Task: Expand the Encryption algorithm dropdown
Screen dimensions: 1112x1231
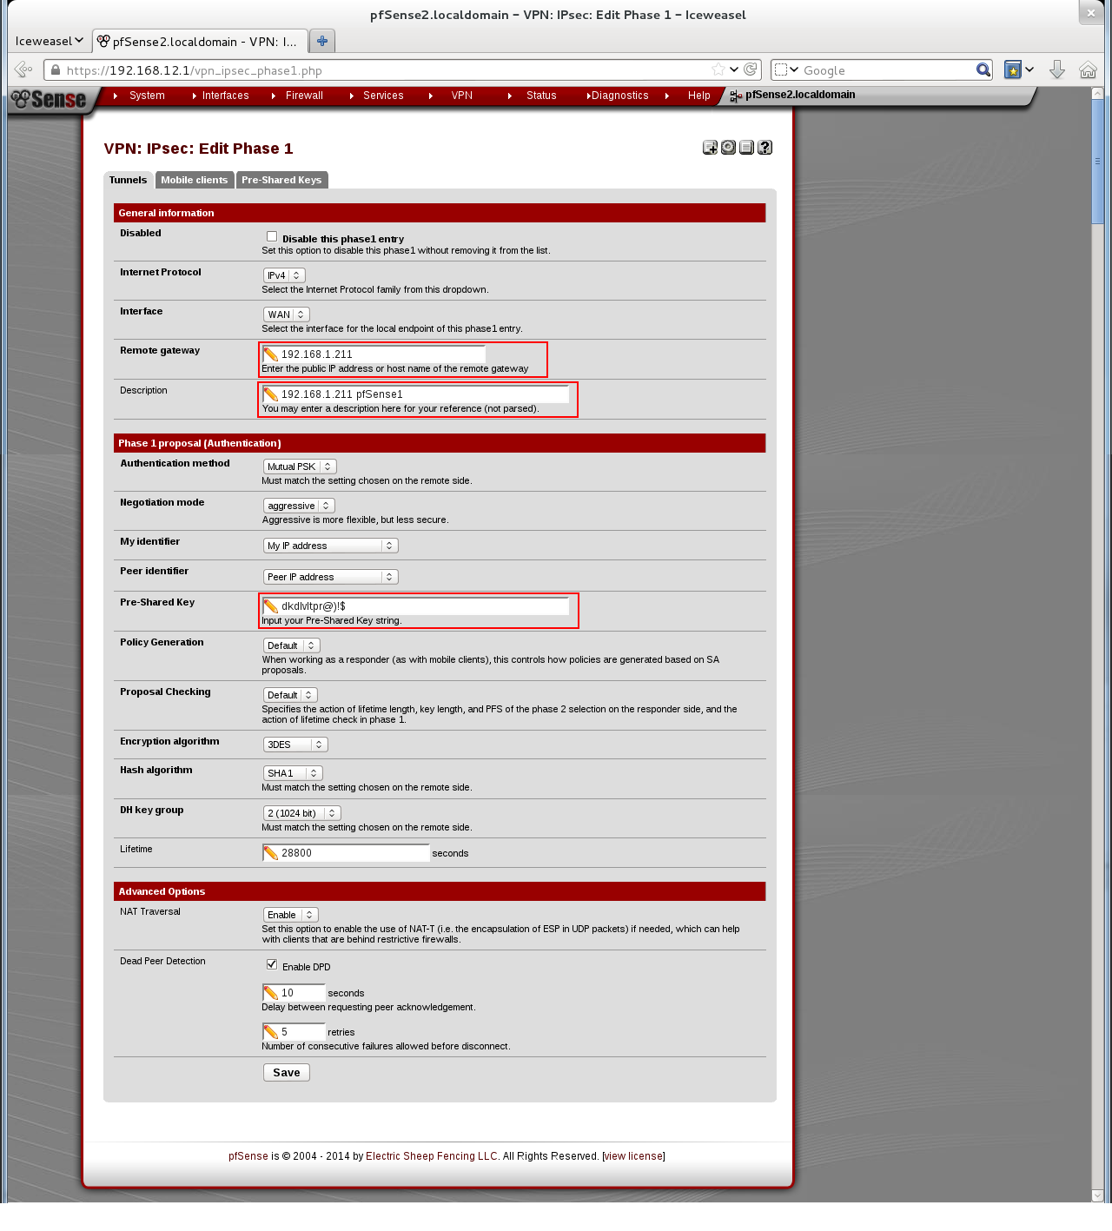Action: [295, 745]
